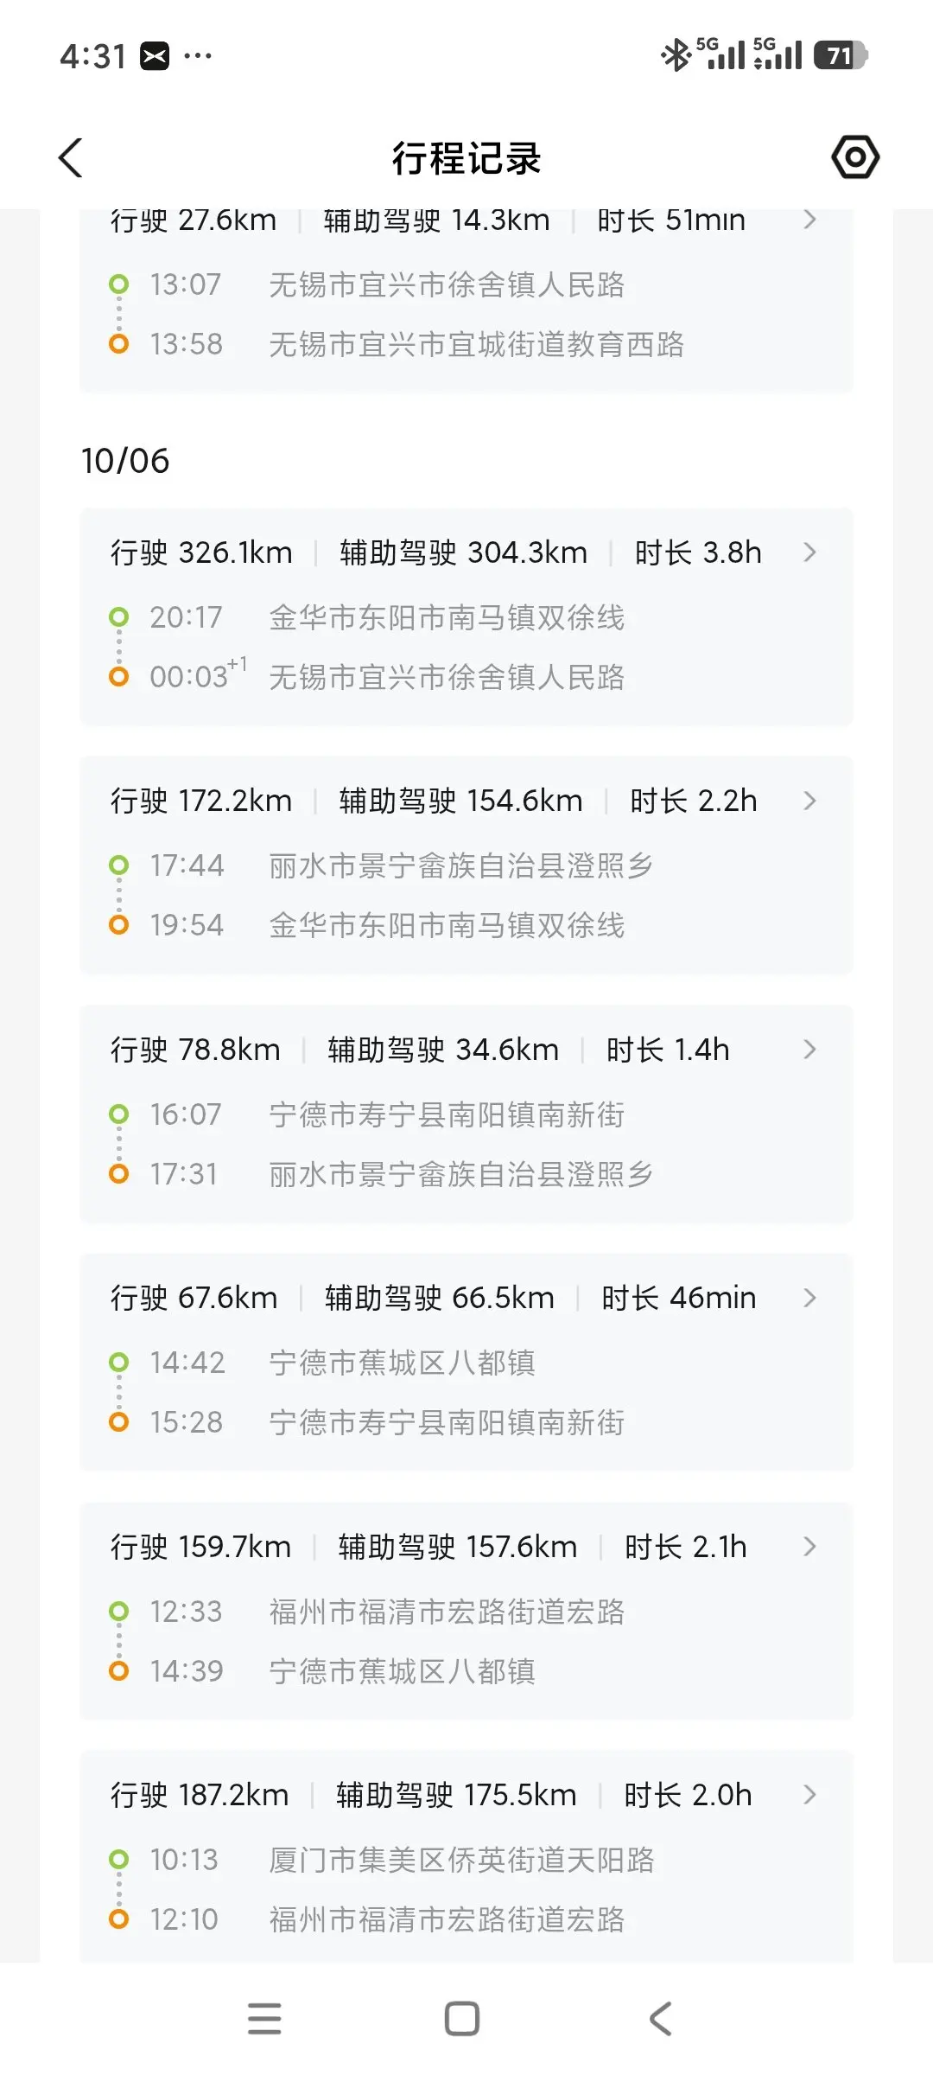The width and height of the screenshot is (933, 2075).
Task: Expand the 326.1km trip details chevron
Action: point(809,552)
